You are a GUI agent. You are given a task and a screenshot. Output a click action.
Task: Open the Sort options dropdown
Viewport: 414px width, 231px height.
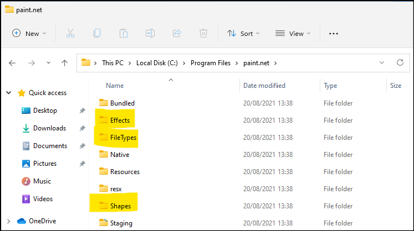point(243,33)
